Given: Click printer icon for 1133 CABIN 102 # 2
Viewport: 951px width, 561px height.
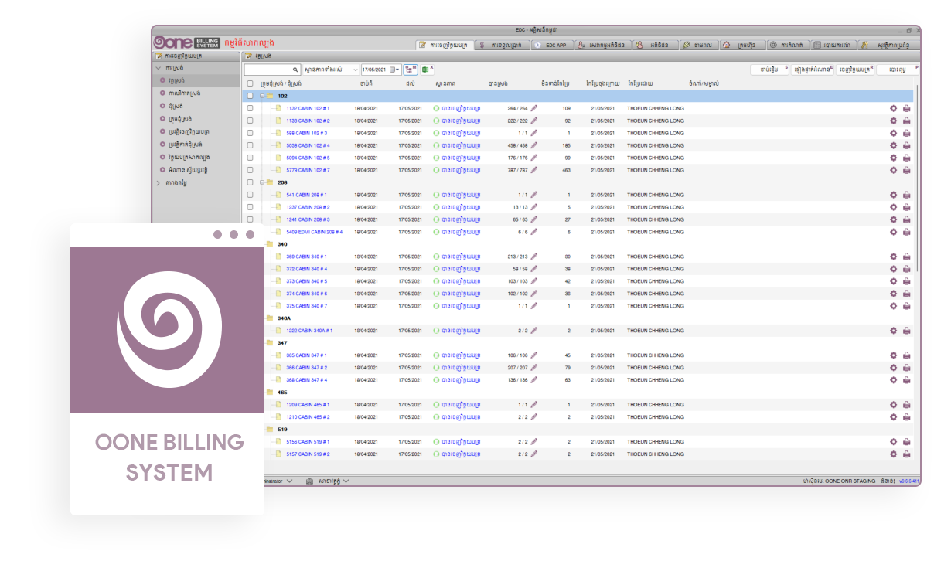Looking at the screenshot, I should (x=906, y=121).
